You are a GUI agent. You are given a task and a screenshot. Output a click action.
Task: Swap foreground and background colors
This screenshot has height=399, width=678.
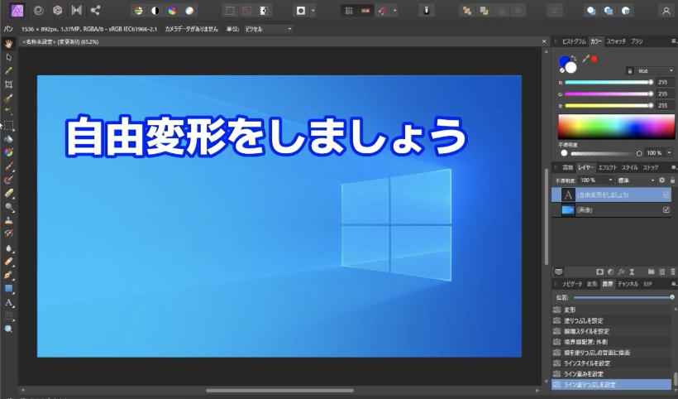coord(574,59)
